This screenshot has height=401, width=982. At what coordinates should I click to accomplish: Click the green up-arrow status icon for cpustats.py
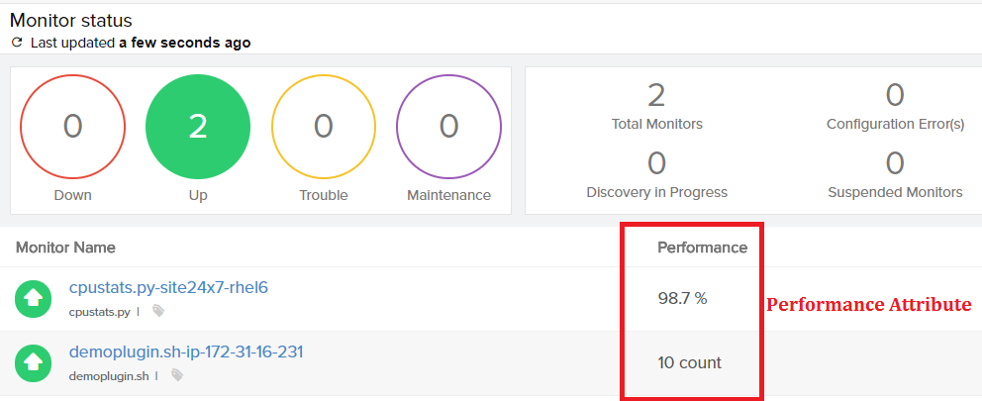pyautogui.click(x=34, y=298)
